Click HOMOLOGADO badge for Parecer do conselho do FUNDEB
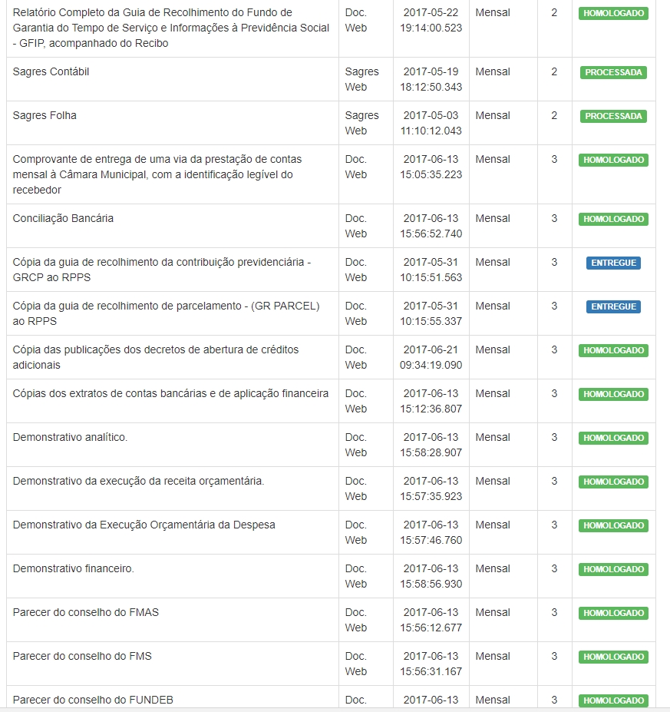The image size is (670, 712). point(613,700)
